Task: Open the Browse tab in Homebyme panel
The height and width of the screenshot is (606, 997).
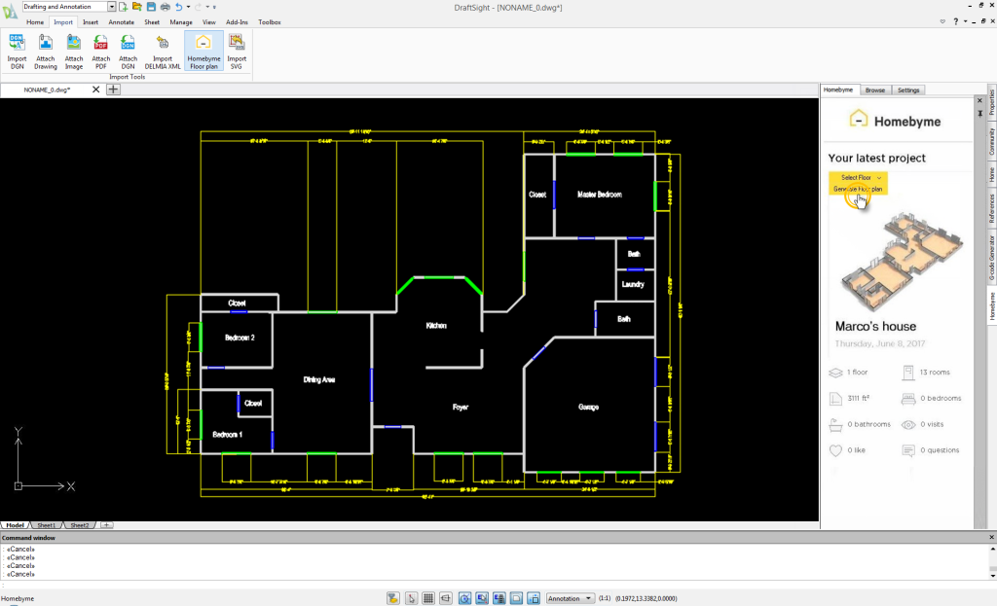Action: tap(874, 90)
